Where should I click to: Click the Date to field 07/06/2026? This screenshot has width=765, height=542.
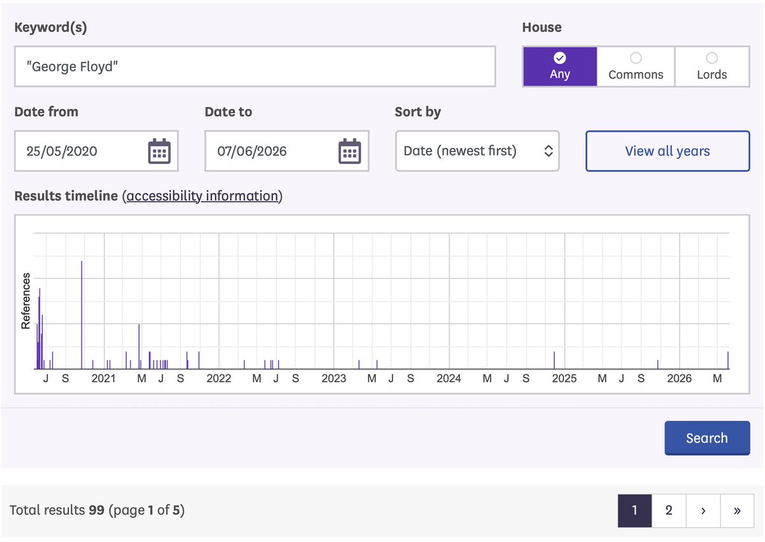[287, 151]
